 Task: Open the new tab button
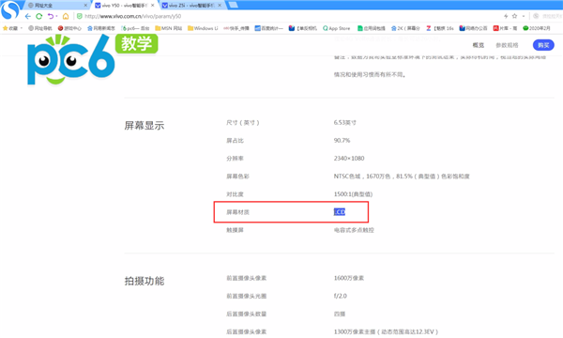click(233, 5)
